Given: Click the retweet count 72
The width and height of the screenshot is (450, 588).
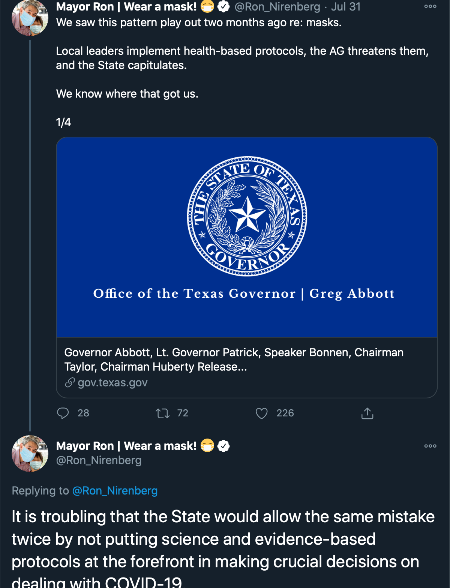Looking at the screenshot, I should click(x=183, y=413).
